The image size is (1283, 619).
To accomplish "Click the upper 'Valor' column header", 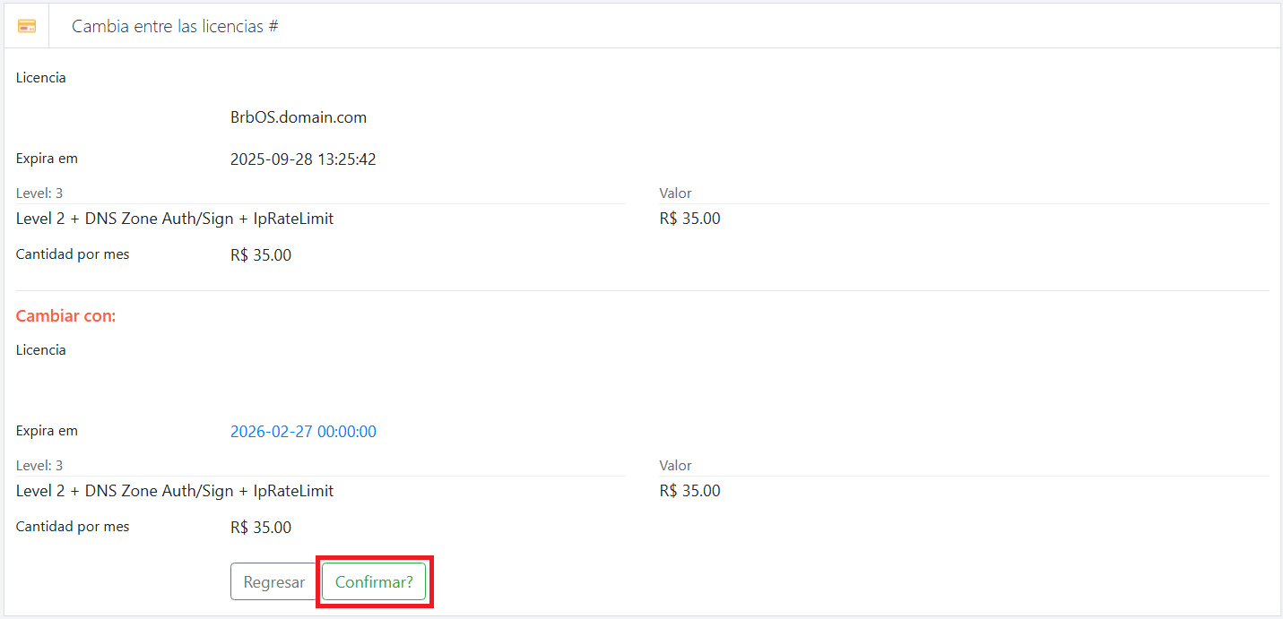I will 675,193.
